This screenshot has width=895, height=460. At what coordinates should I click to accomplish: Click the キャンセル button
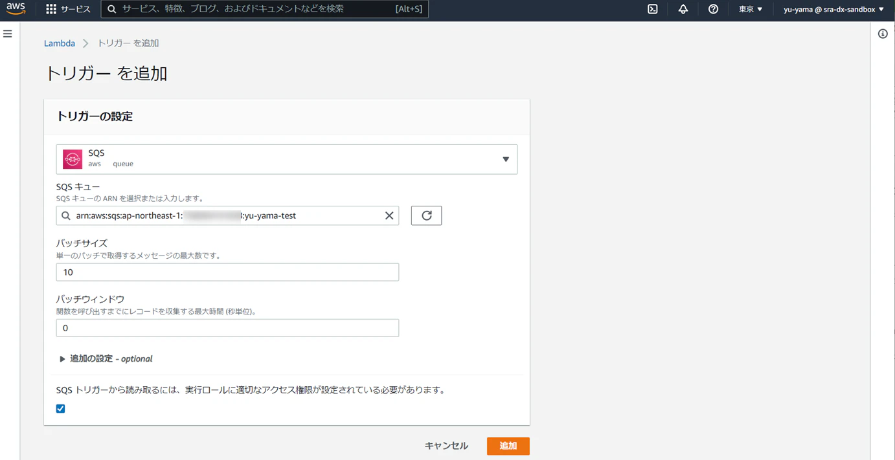pyautogui.click(x=446, y=446)
